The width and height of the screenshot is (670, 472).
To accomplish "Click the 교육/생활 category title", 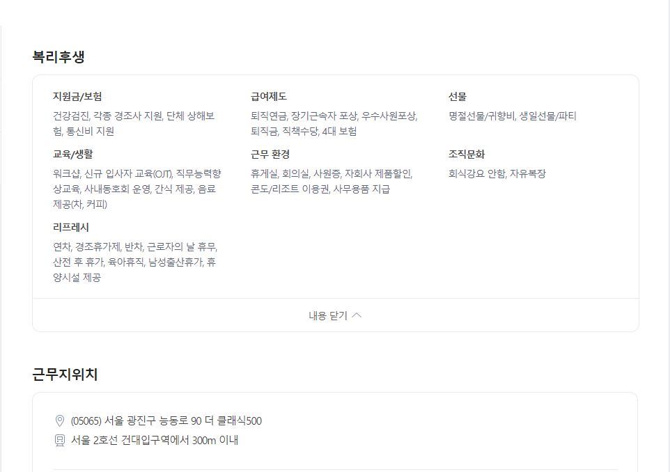I will pyautogui.click(x=73, y=155).
